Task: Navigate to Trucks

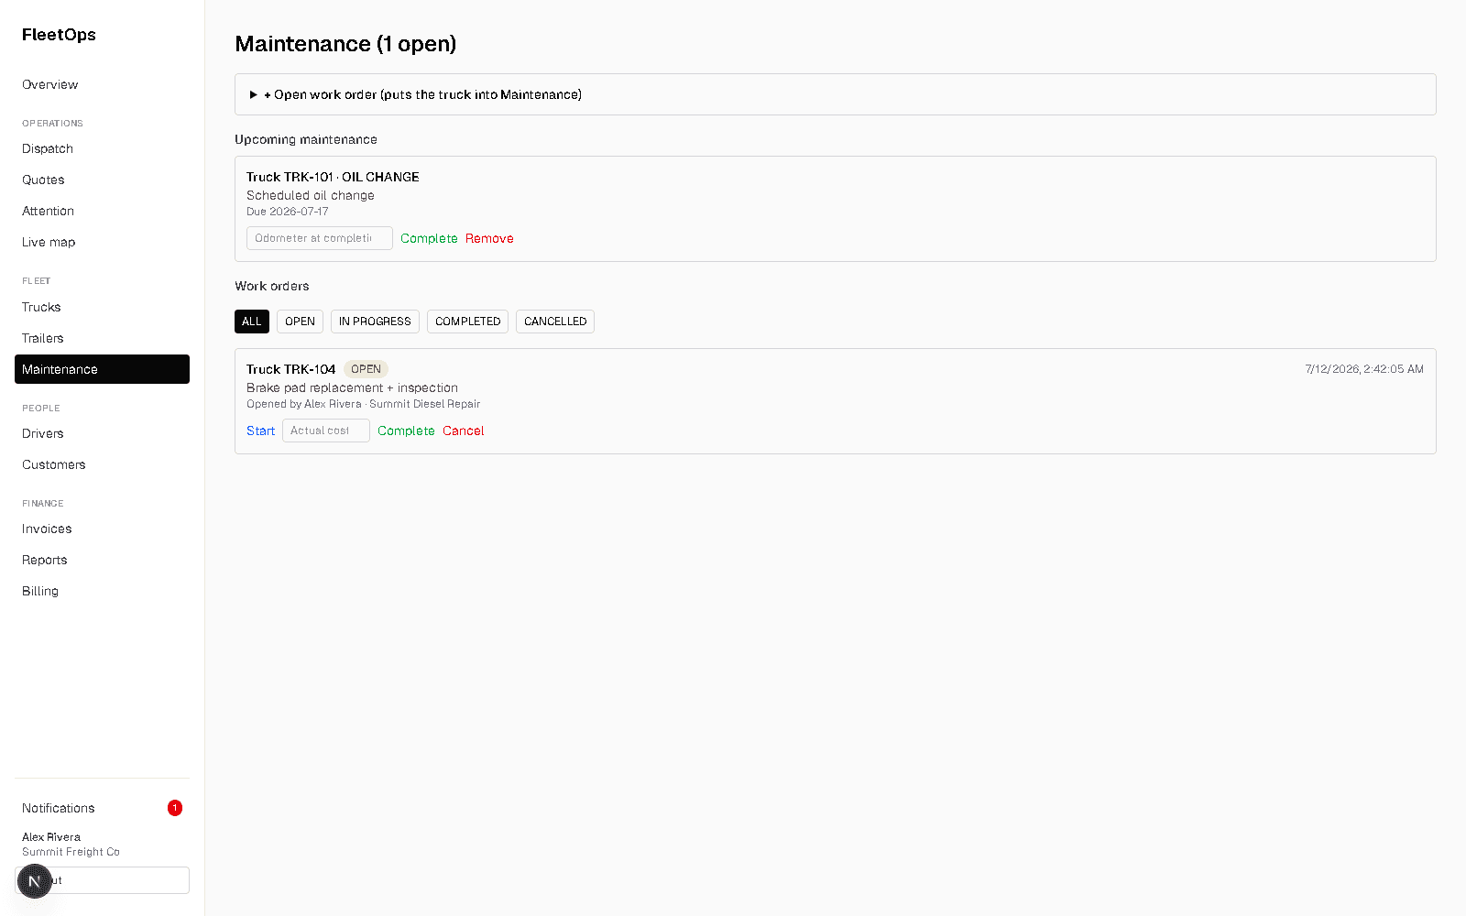Action: click(x=102, y=307)
